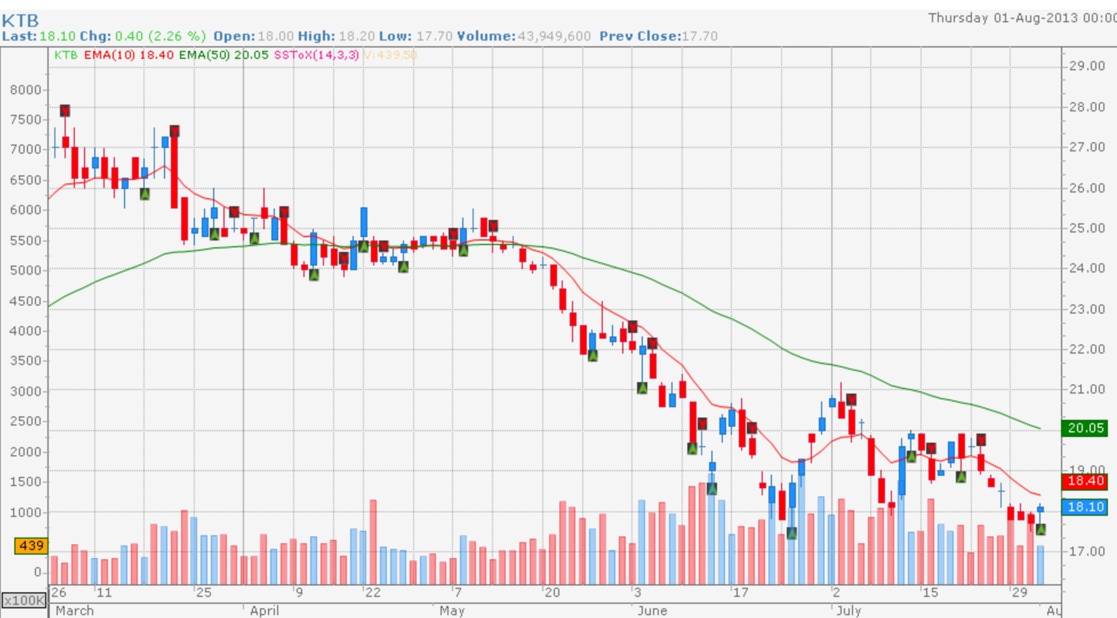Click the June month label on the time axis

coord(652,611)
